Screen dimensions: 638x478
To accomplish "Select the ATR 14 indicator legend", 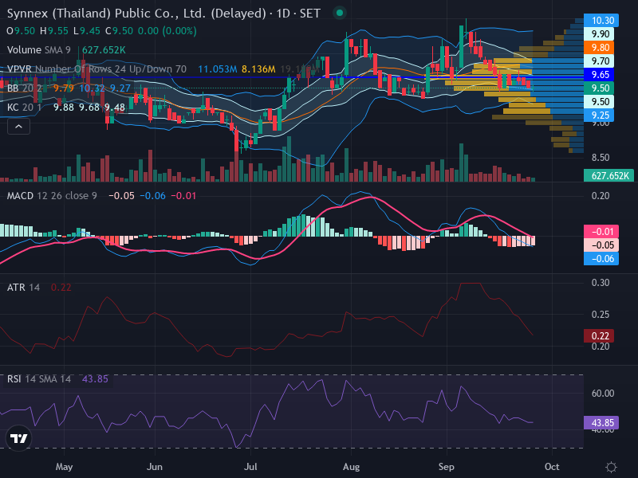I will pyautogui.click(x=23, y=288).
